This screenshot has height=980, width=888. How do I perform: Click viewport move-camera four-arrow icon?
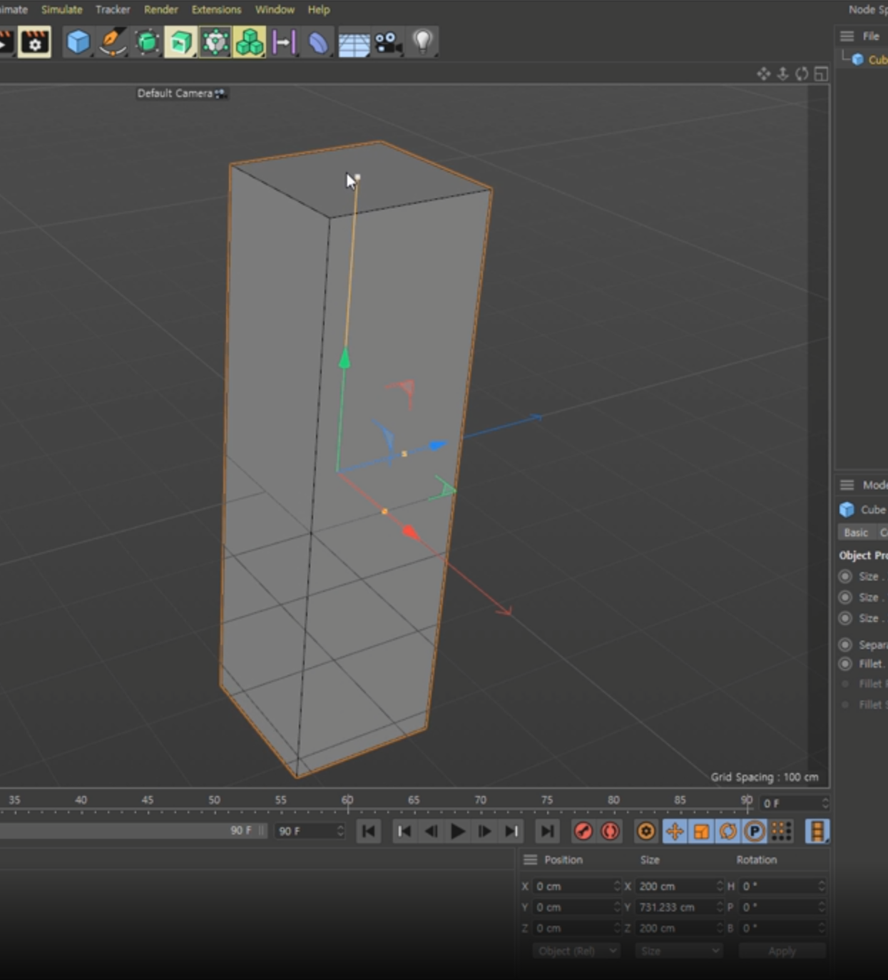pos(764,74)
